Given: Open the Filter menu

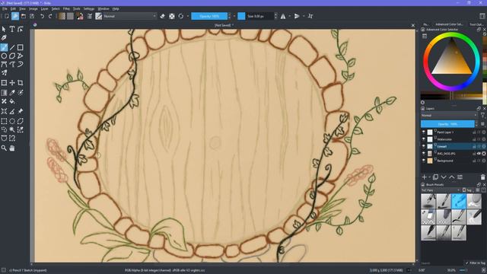Looking at the screenshot, I should pos(66,9).
